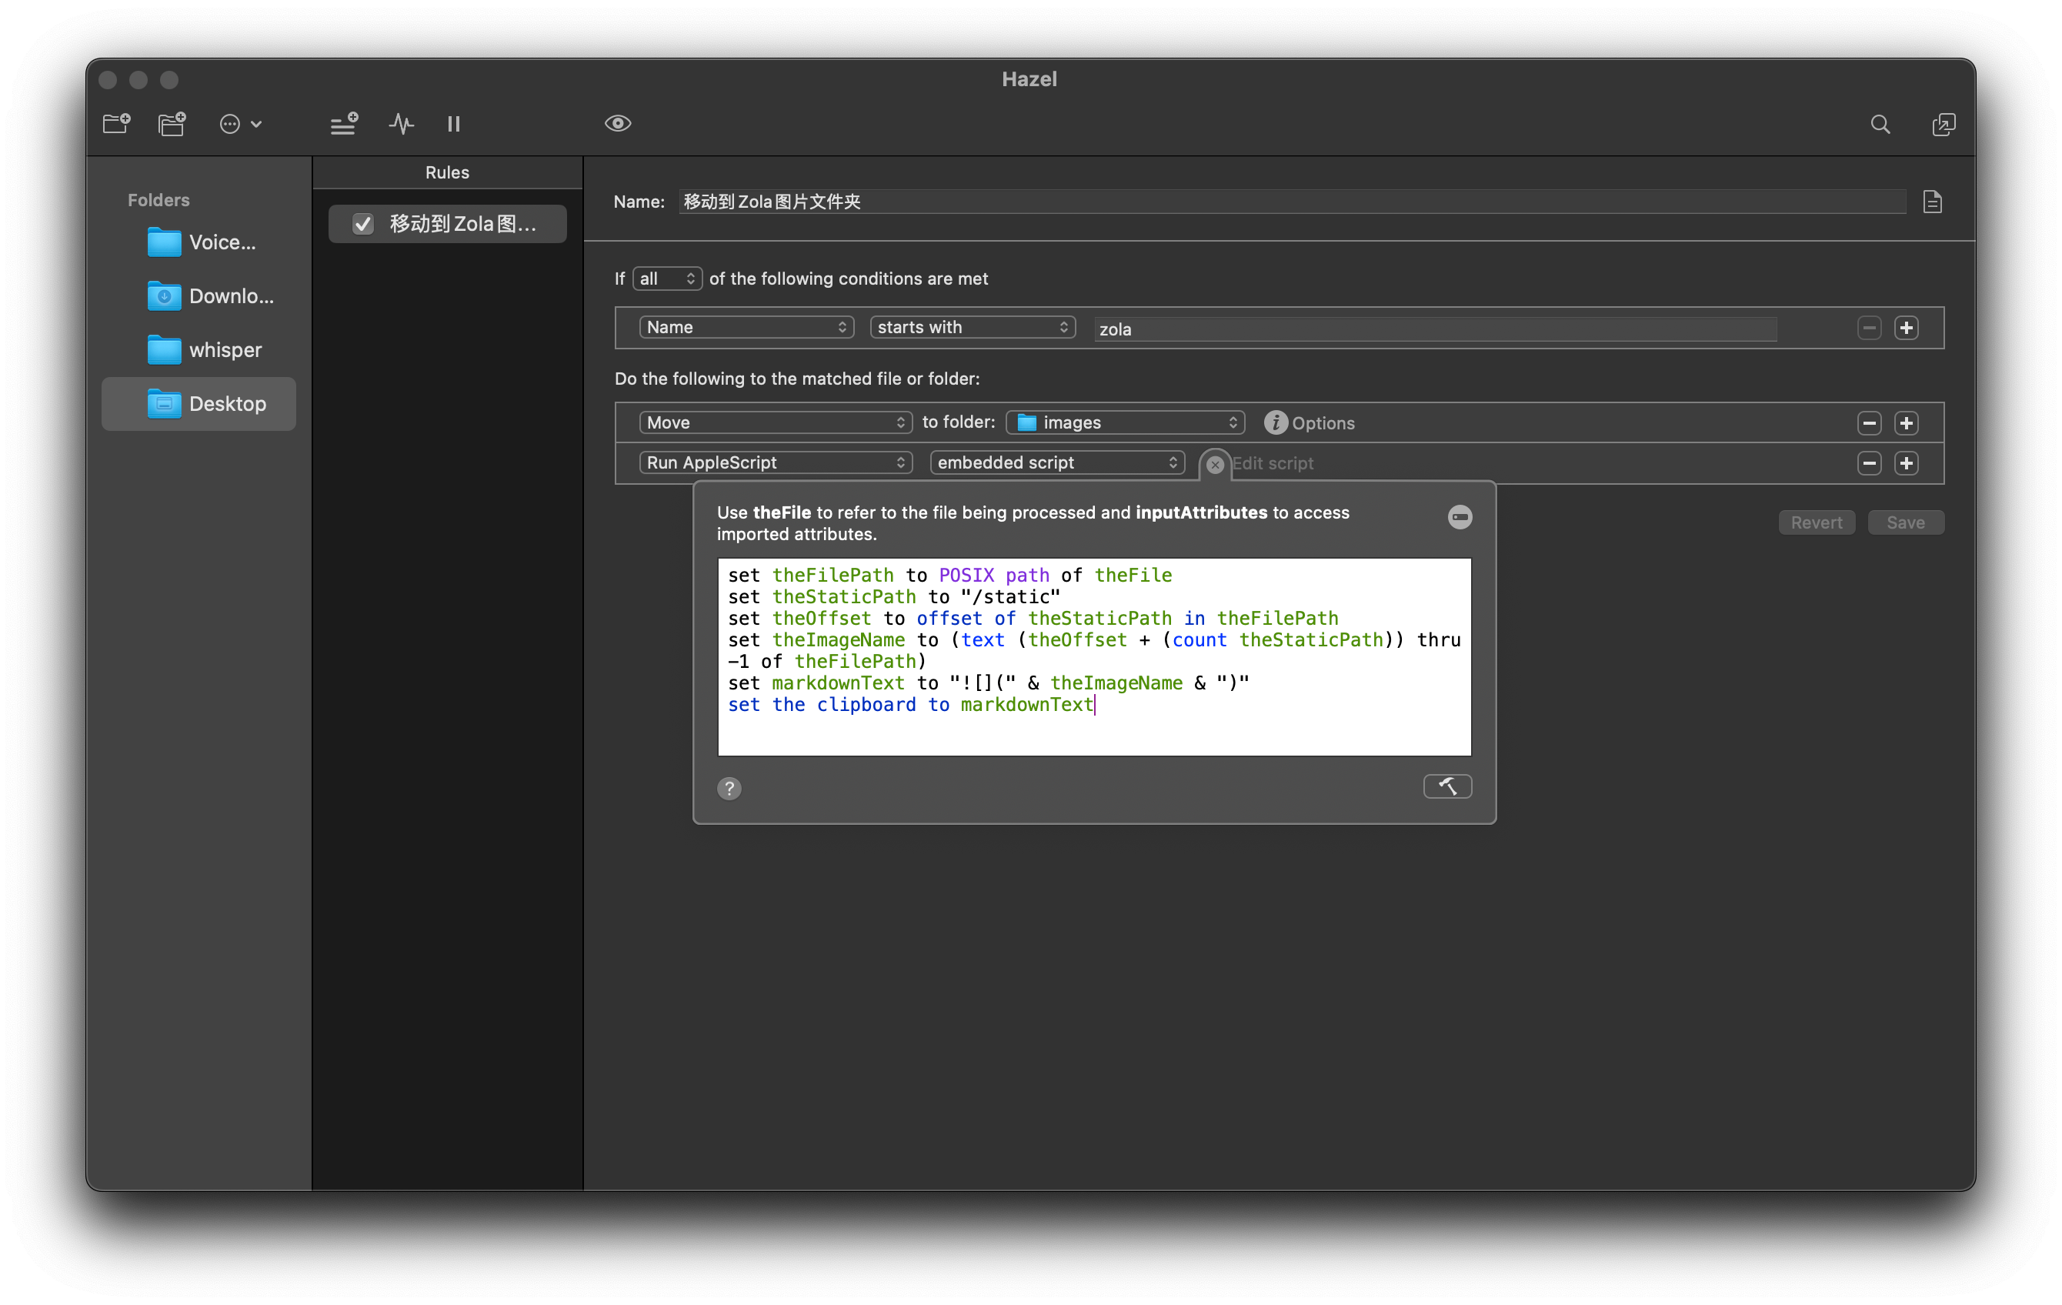The width and height of the screenshot is (2062, 1305).
Task: Select the Desktop folder
Action: [x=199, y=404]
